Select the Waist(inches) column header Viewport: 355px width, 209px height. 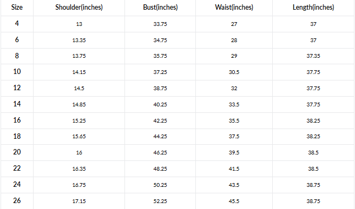234,8
